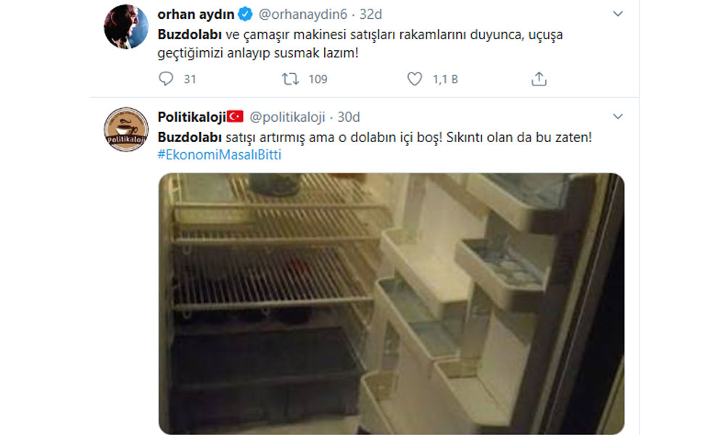The height and width of the screenshot is (435, 725).
Task: Click the Turkish flag emoji
Action: click(x=235, y=117)
